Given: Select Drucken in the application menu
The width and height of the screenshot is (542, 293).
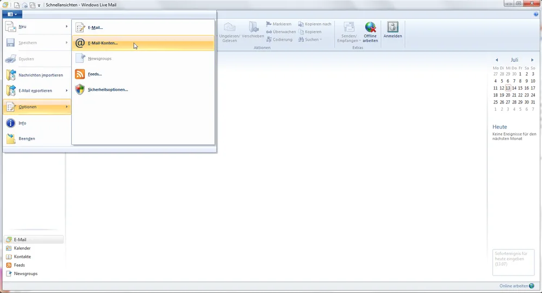Looking at the screenshot, I should [x=37, y=59].
